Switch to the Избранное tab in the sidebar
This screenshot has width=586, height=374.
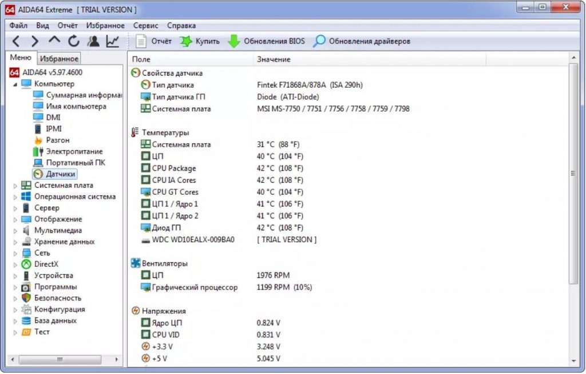(x=59, y=58)
